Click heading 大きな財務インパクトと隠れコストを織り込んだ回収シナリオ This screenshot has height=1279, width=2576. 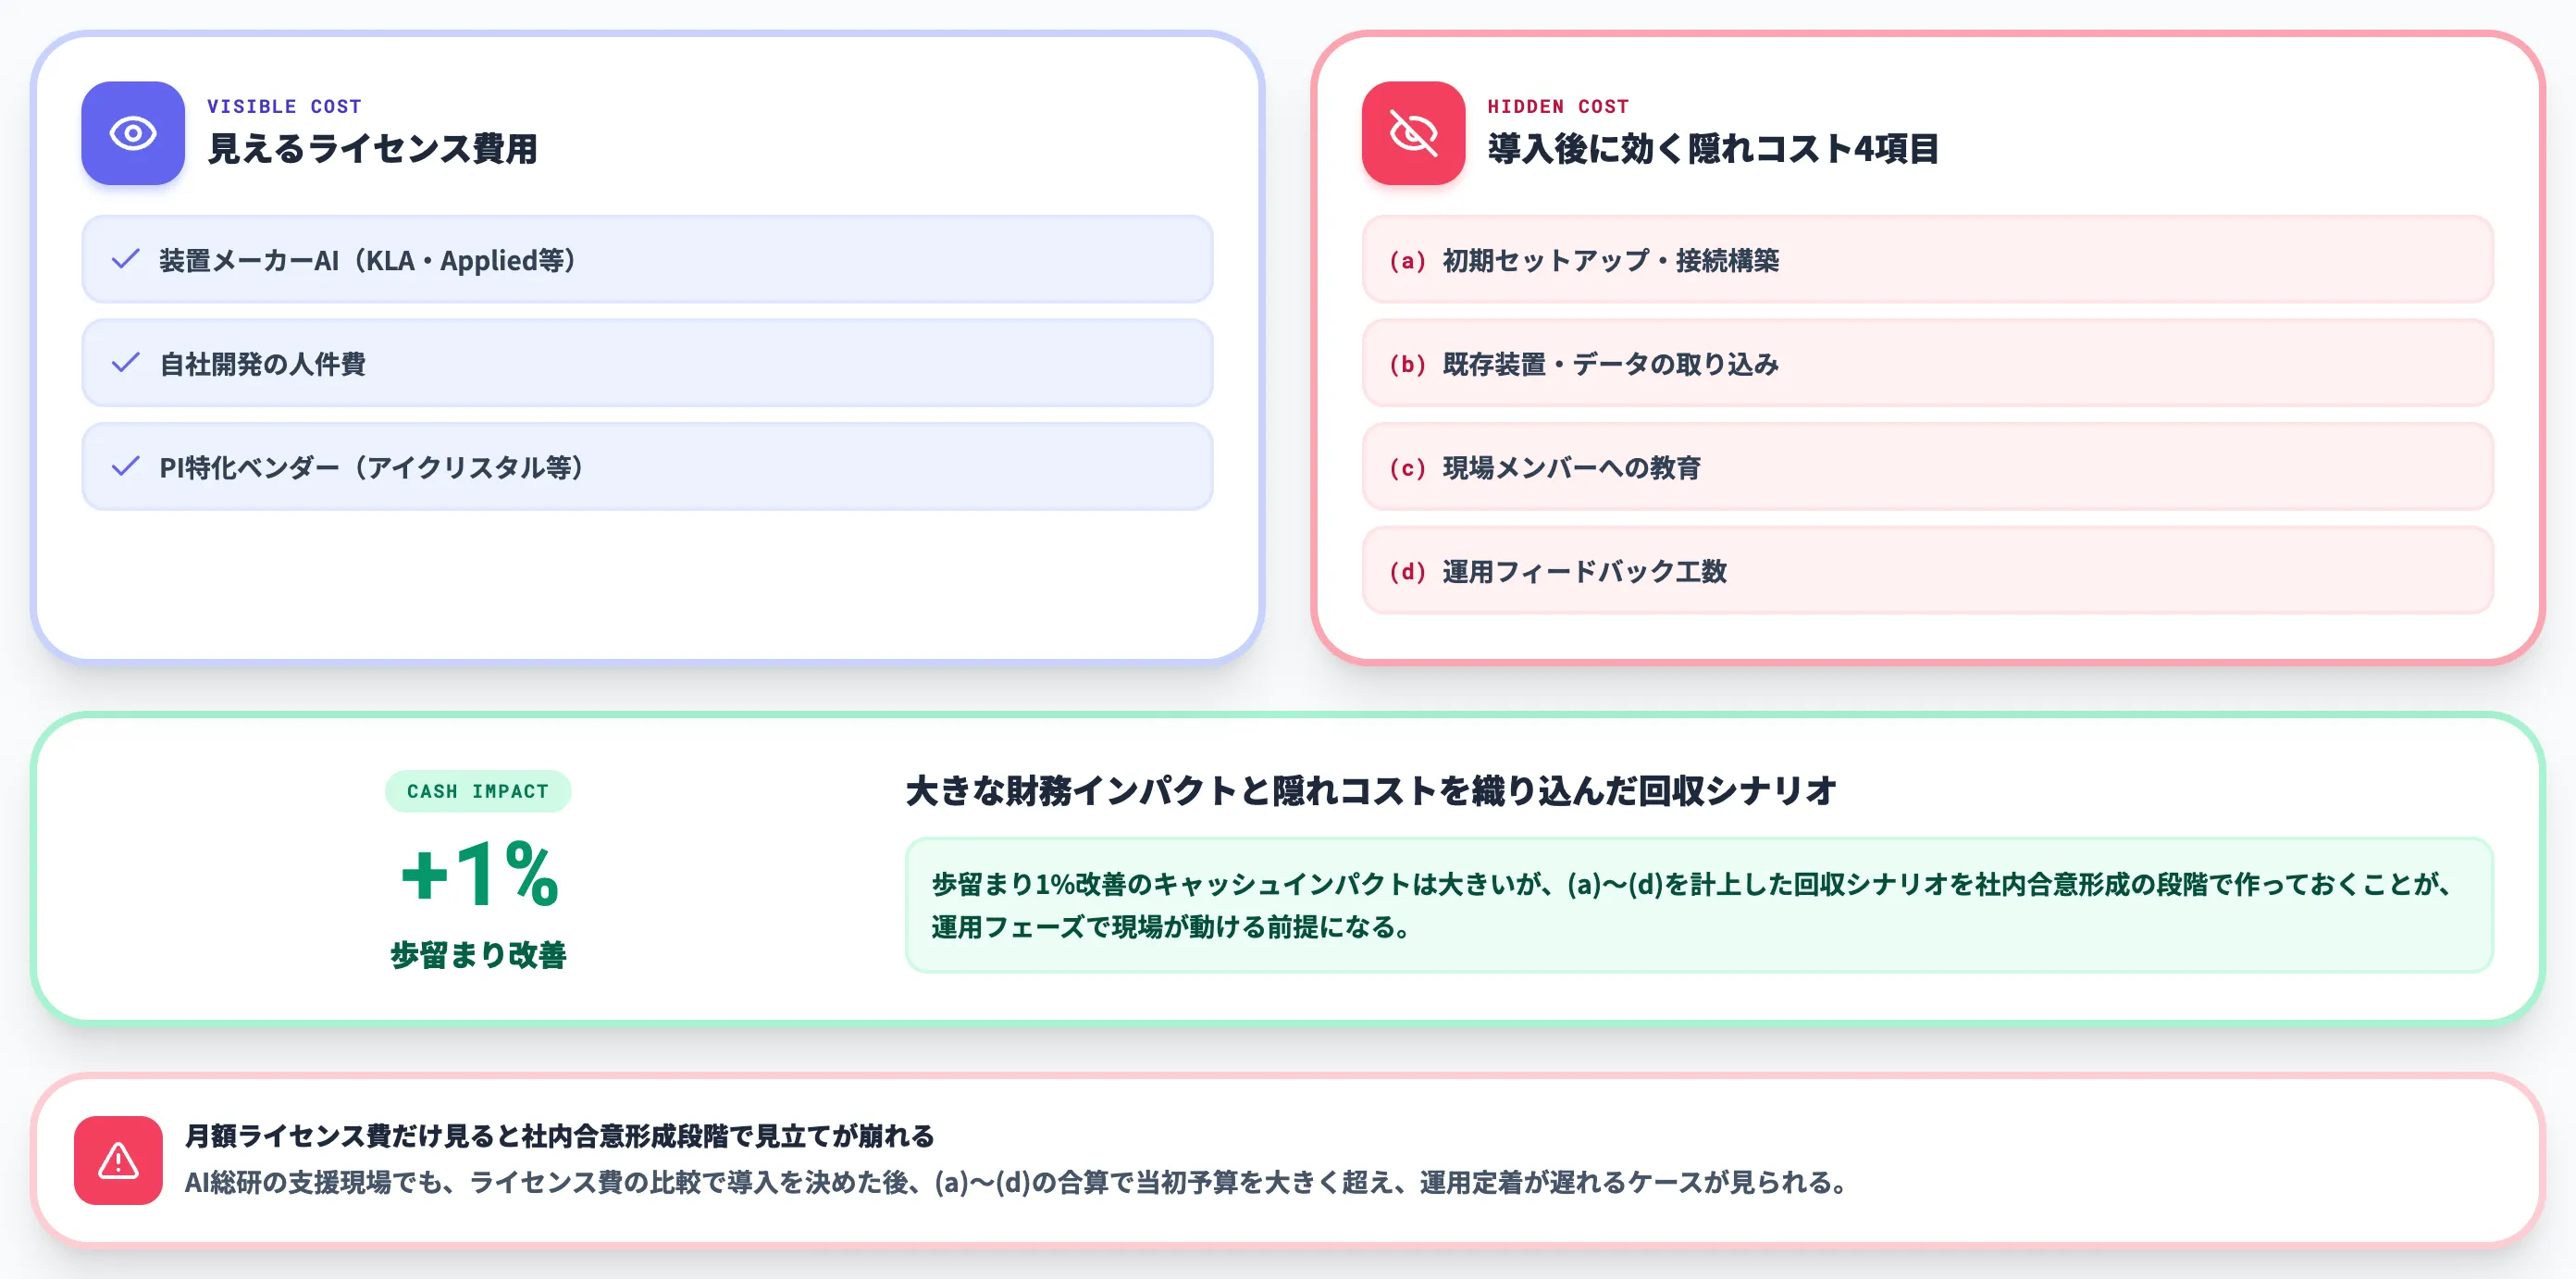pos(1371,790)
